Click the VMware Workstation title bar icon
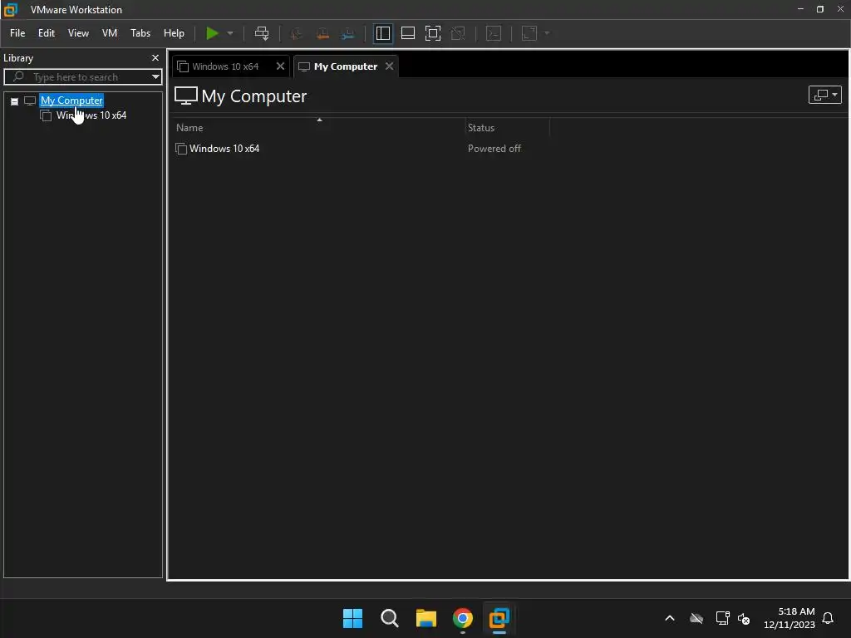Image resolution: width=851 pixels, height=638 pixels. click(x=10, y=10)
